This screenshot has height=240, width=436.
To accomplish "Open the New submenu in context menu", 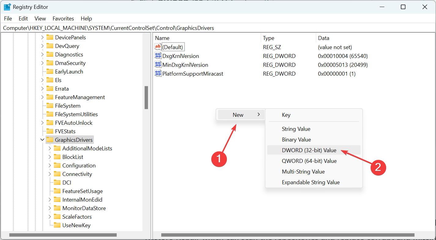I will [240, 115].
